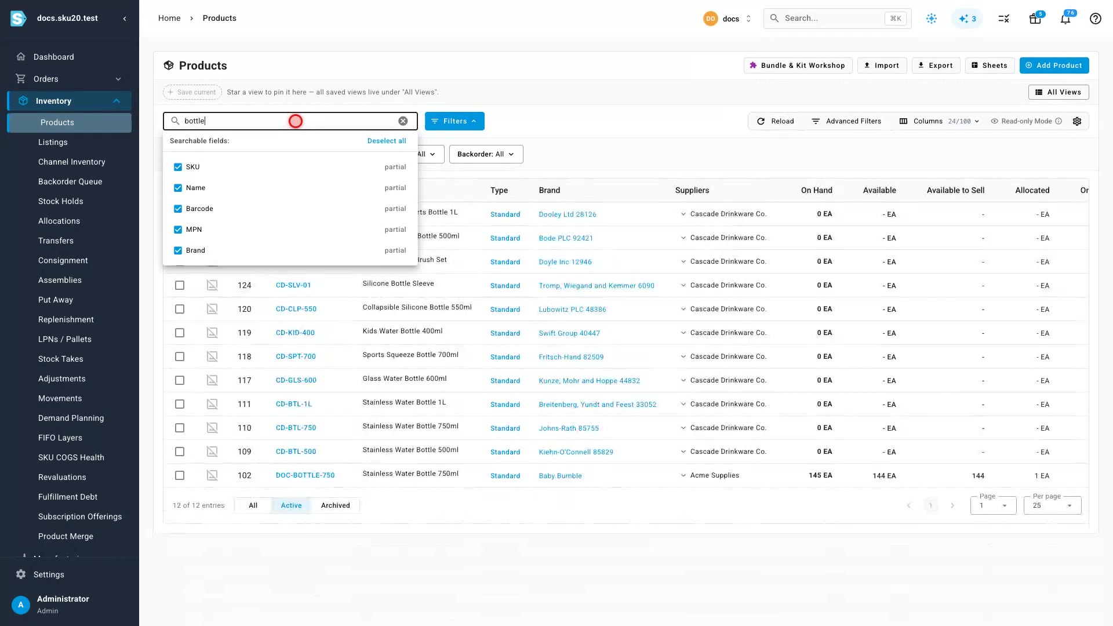Click the AI sparkle icon with count 3
This screenshot has height=626, width=1113.
coord(967,19)
